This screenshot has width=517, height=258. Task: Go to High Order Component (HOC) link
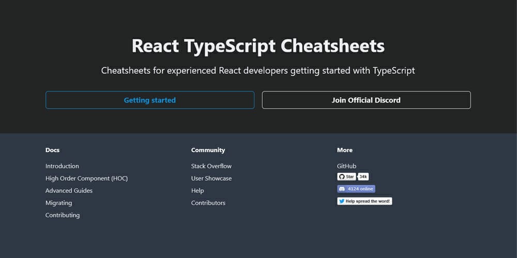[86, 179]
